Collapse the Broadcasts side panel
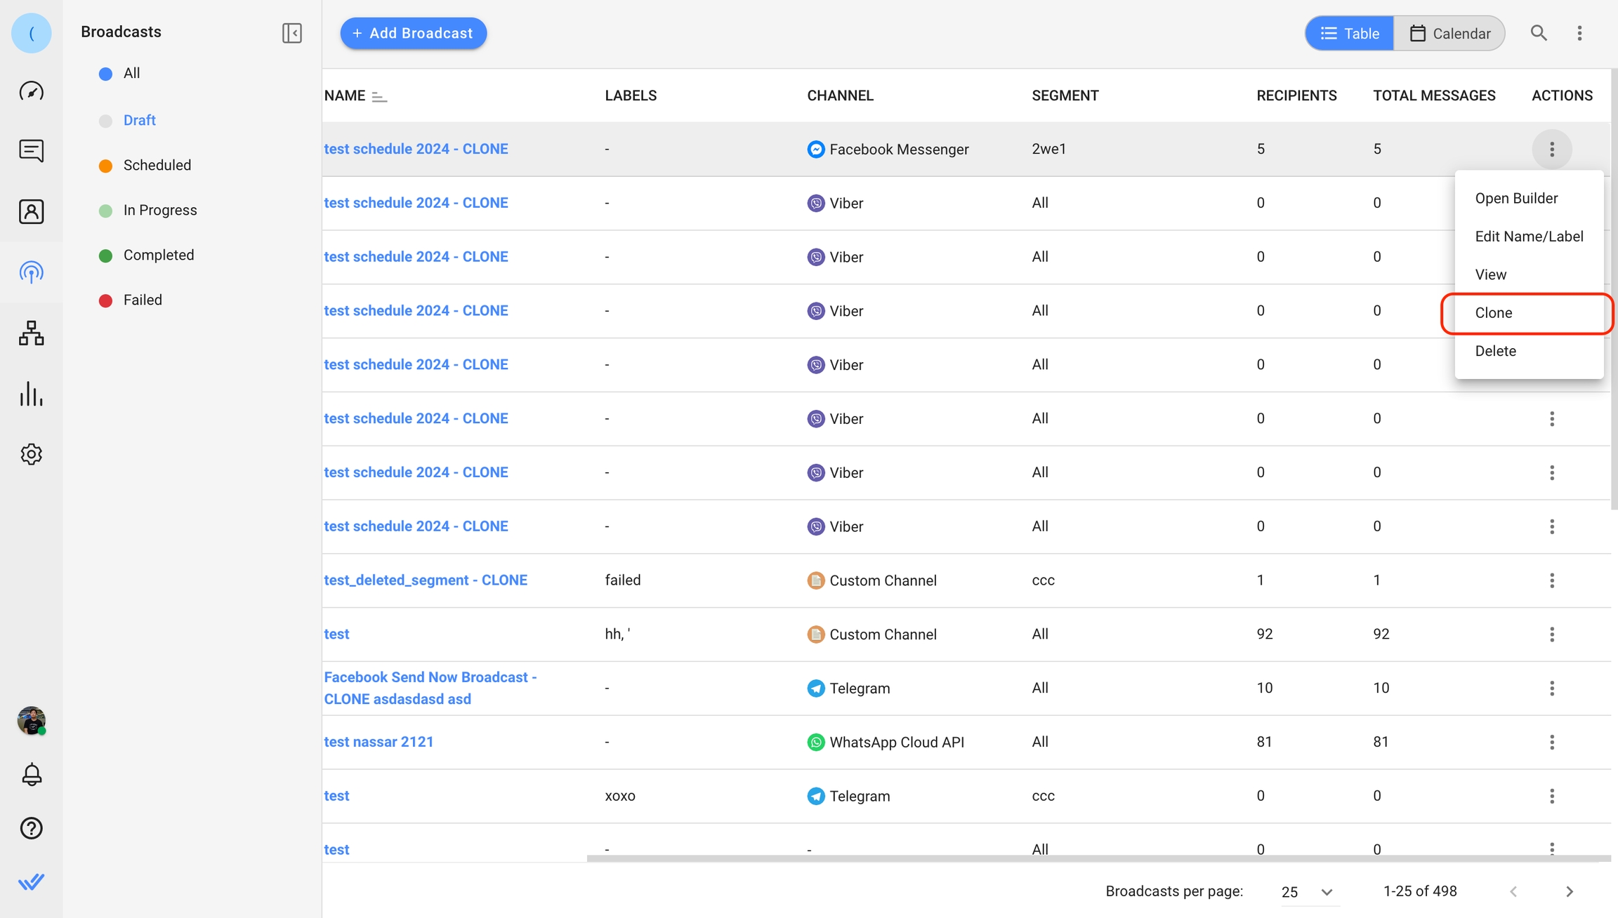 pos(291,33)
